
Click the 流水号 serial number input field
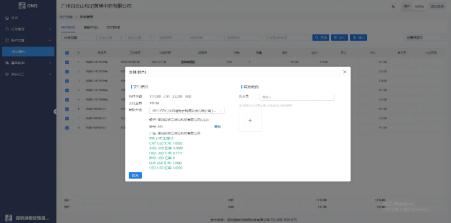pyautogui.click(x=297, y=97)
